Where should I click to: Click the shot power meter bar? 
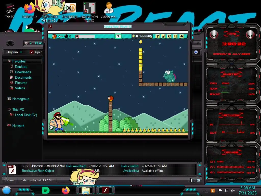85,36
